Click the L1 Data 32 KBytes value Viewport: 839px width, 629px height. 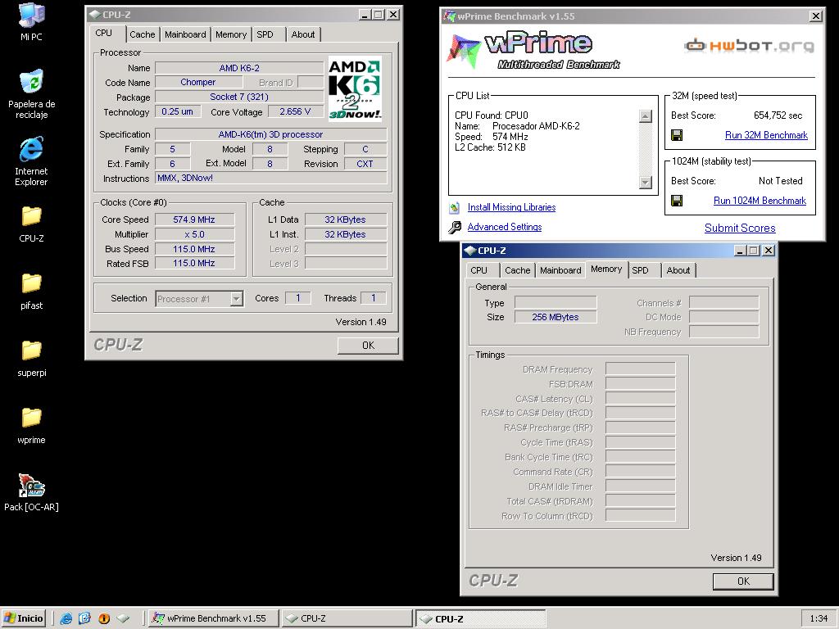[x=345, y=219]
